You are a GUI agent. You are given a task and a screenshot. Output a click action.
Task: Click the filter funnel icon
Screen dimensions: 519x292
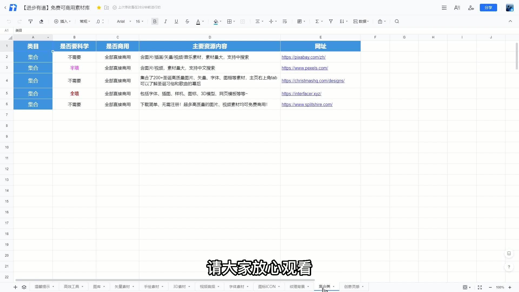(x=331, y=21)
